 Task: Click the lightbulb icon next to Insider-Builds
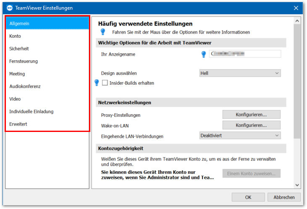click(x=97, y=83)
